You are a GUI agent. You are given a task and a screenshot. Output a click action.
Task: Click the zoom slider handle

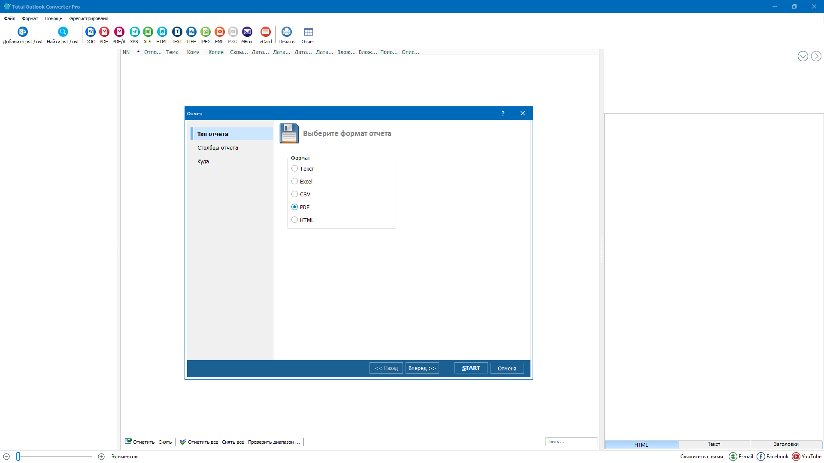[18, 457]
